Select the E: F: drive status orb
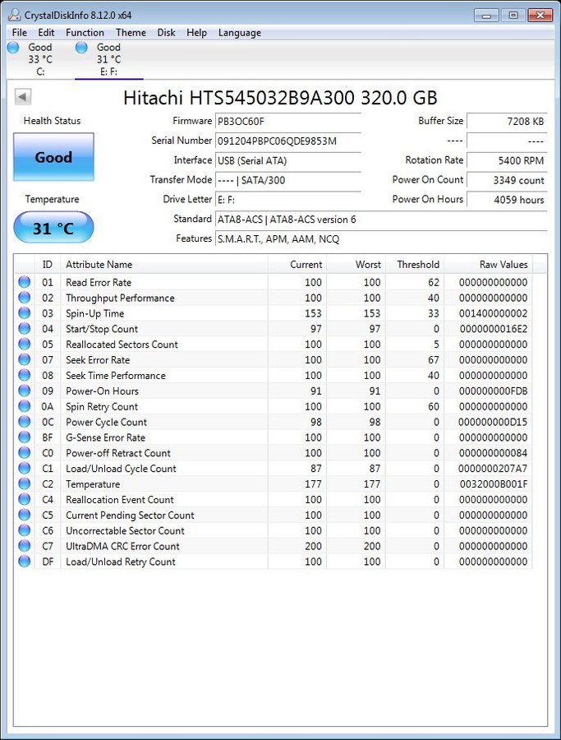 click(81, 47)
